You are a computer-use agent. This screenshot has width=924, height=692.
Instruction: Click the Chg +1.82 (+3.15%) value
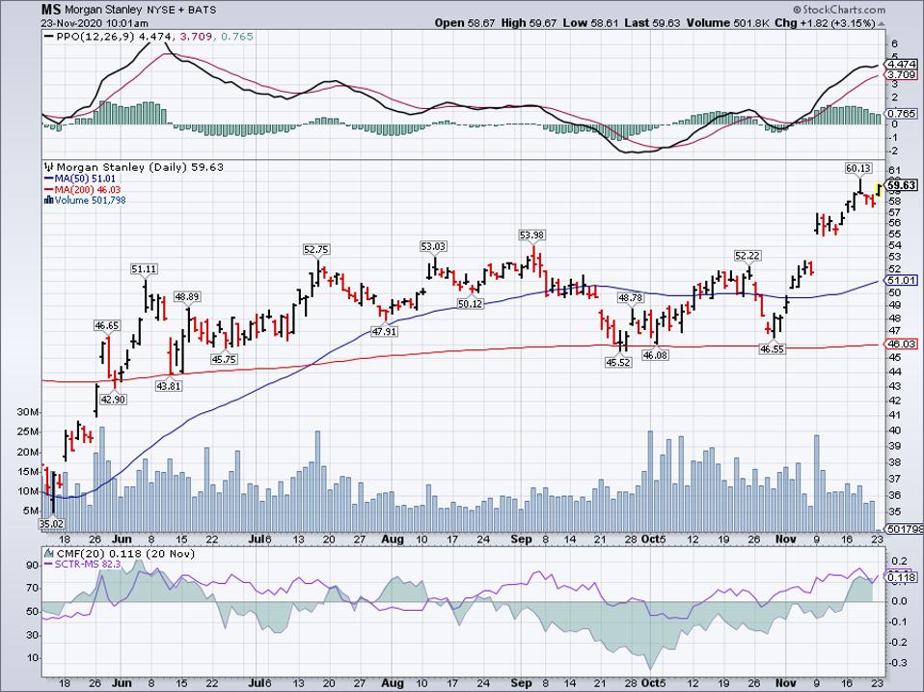[825, 23]
